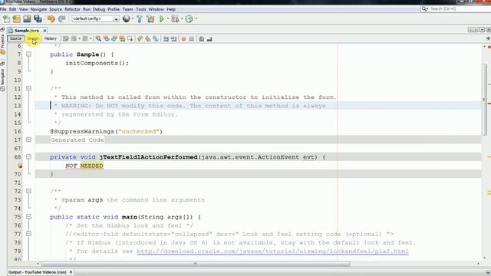The height and width of the screenshot is (276, 491).
Task: Collapse the Javadoc fold at line 11
Action: [28, 88]
